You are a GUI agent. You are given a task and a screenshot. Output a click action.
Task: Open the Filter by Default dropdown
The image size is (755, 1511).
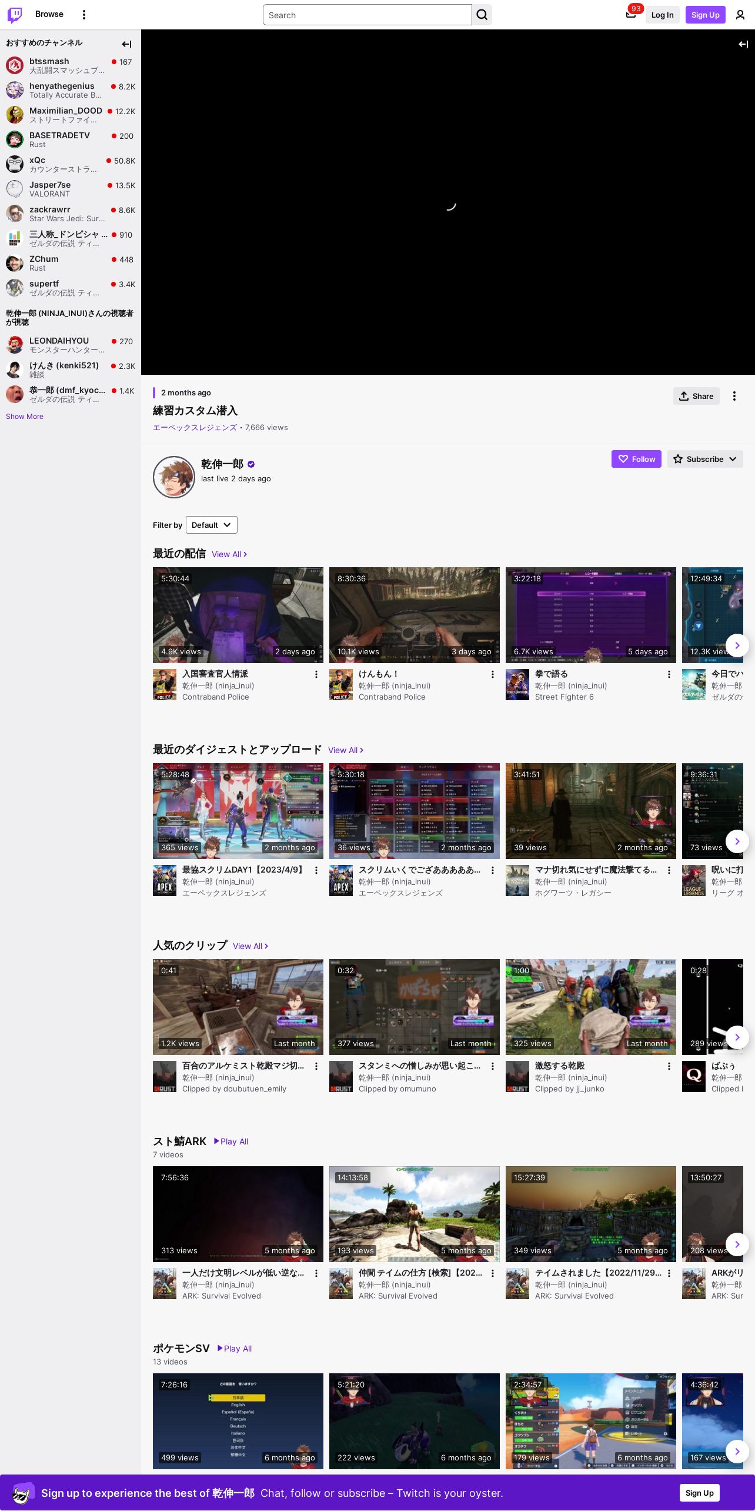pyautogui.click(x=212, y=525)
